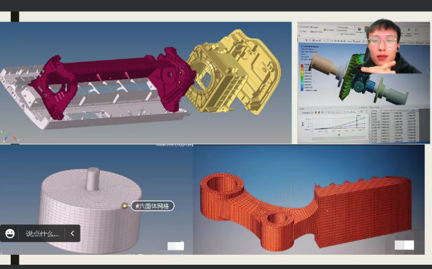This screenshot has height=269, width=432.
Task: Select the yellow dot beside the hexahedral mesh tag
Action: click(x=125, y=206)
